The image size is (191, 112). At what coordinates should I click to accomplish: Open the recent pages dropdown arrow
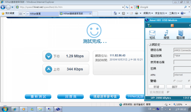pos(12,7)
